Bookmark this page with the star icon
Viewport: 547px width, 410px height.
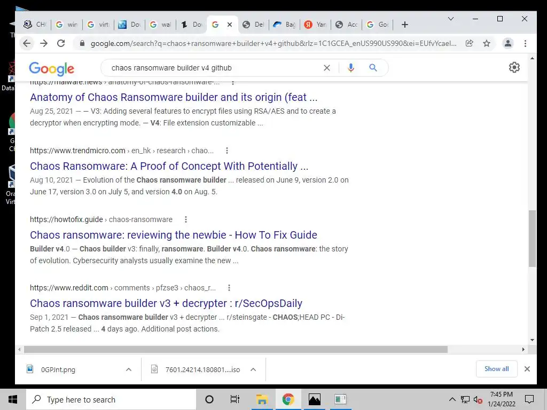click(x=487, y=43)
